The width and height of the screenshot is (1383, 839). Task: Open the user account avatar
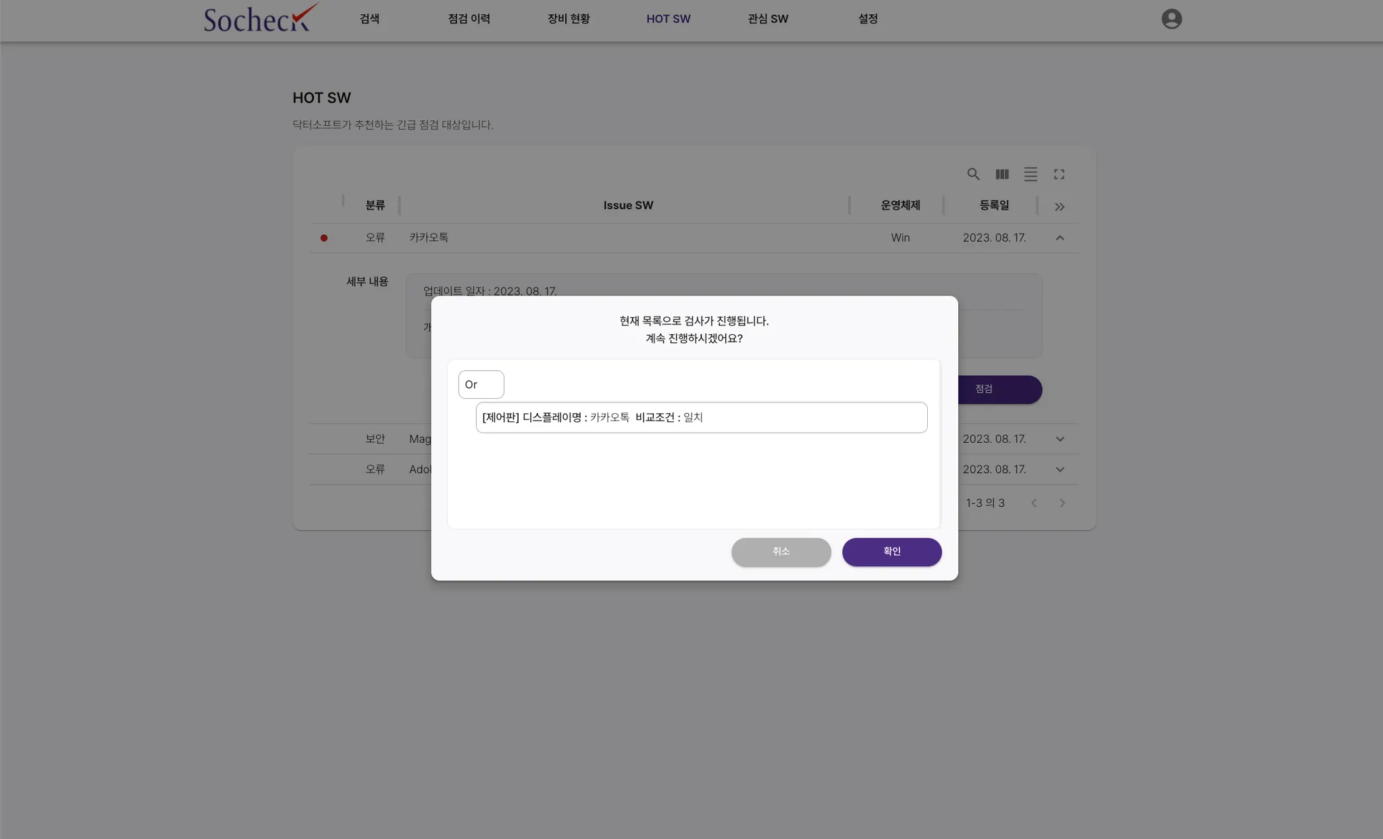[1172, 19]
